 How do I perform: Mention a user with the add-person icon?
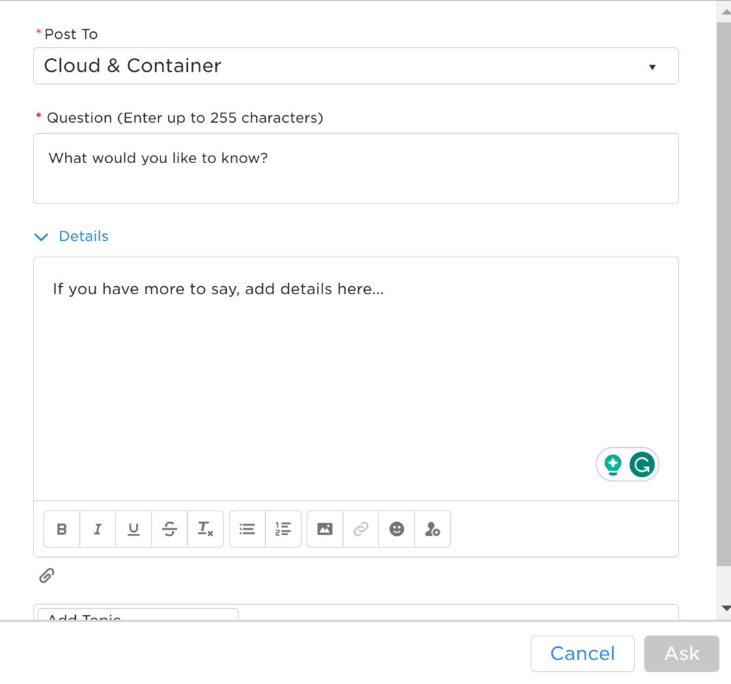[433, 528]
